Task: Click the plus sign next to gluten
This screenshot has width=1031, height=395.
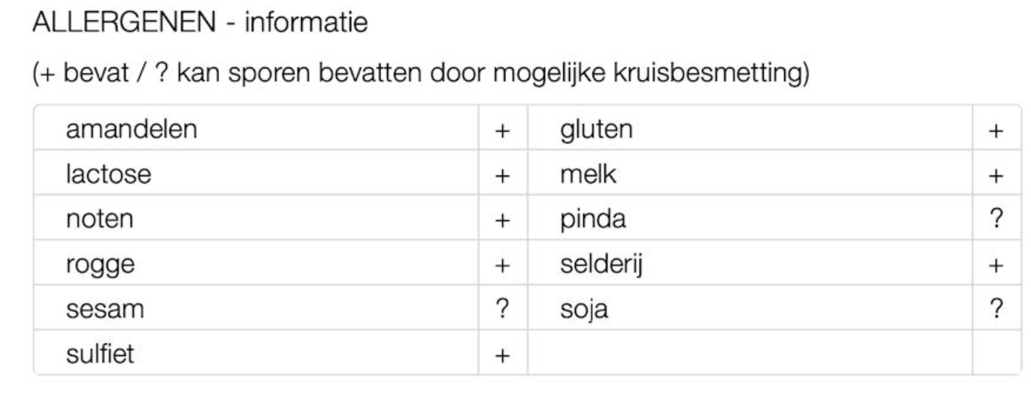Action: click(x=996, y=131)
